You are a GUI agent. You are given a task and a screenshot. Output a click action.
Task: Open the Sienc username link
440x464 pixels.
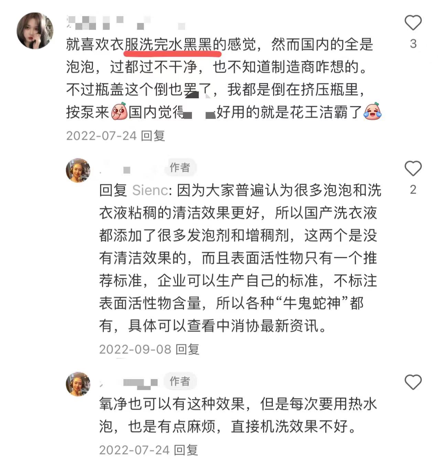[150, 190]
